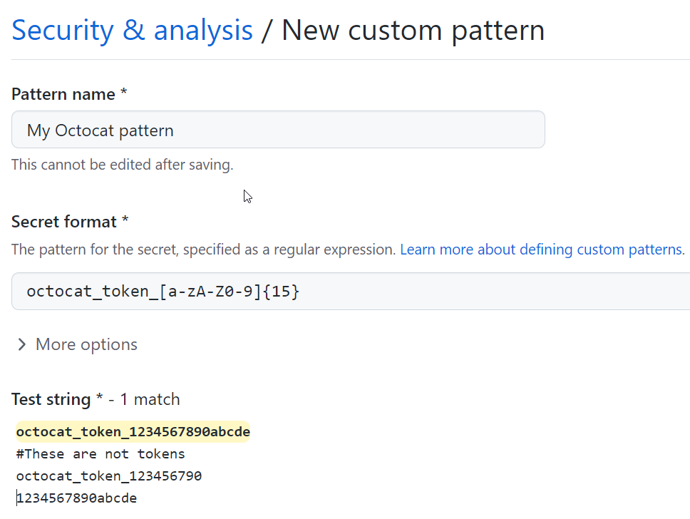Click into the Pattern name field
690x519 pixels.
pyautogui.click(x=278, y=130)
